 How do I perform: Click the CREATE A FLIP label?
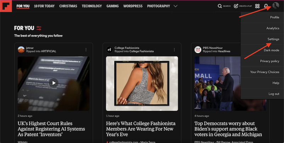245,6
